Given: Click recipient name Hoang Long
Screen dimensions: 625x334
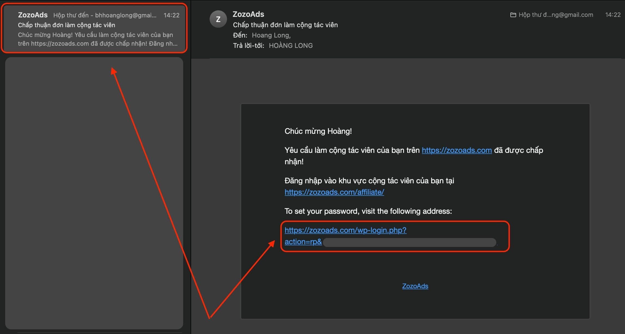Looking at the screenshot, I should click(x=271, y=35).
